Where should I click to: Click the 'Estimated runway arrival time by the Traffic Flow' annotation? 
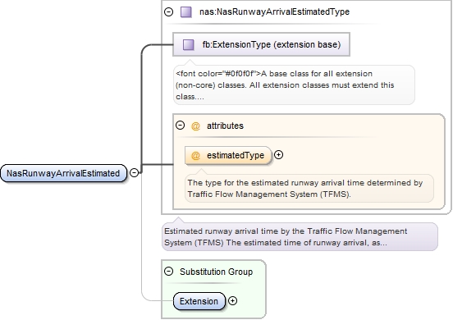pyautogui.click(x=300, y=236)
